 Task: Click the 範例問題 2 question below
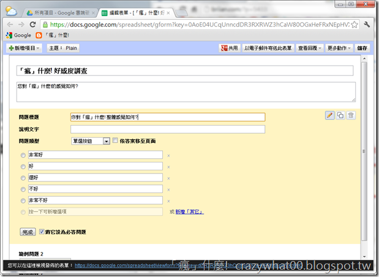coord(31,254)
